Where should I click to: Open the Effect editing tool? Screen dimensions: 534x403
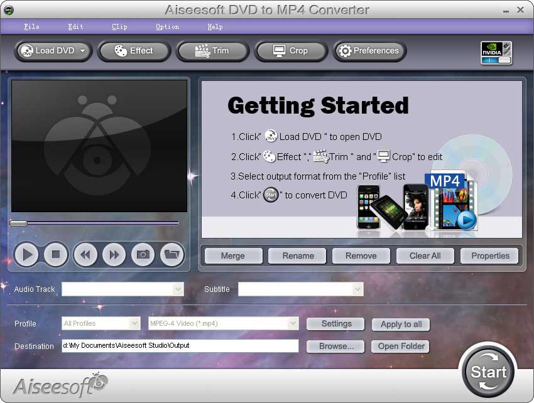pos(134,51)
